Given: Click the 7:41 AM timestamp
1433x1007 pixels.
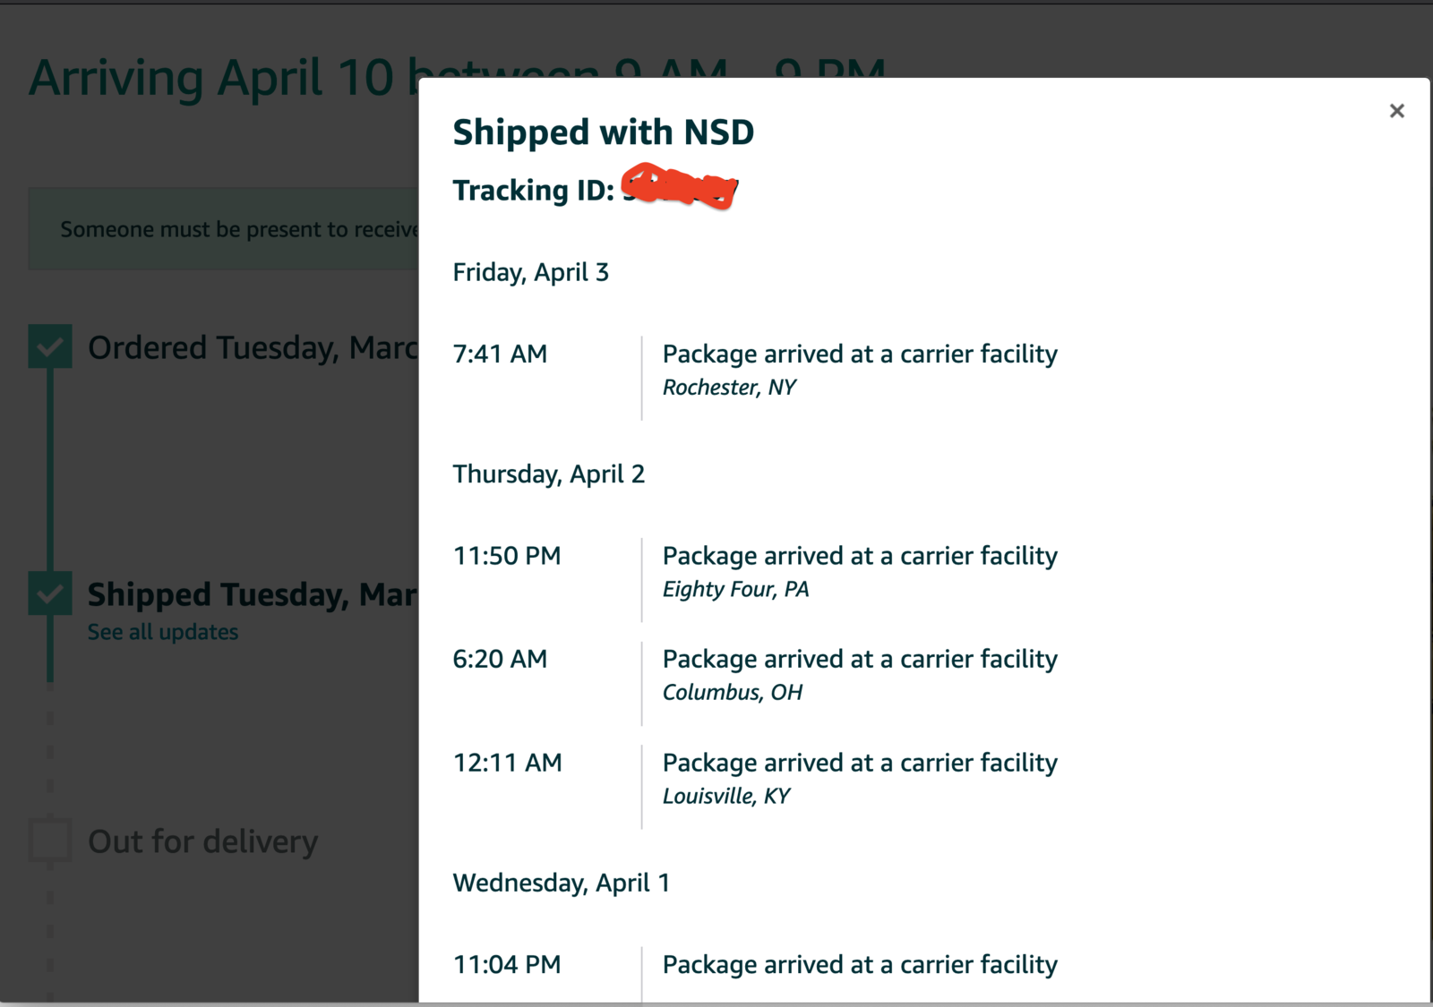Looking at the screenshot, I should 500,354.
